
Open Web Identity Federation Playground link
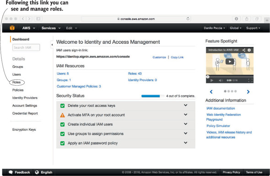[x=223, y=117]
